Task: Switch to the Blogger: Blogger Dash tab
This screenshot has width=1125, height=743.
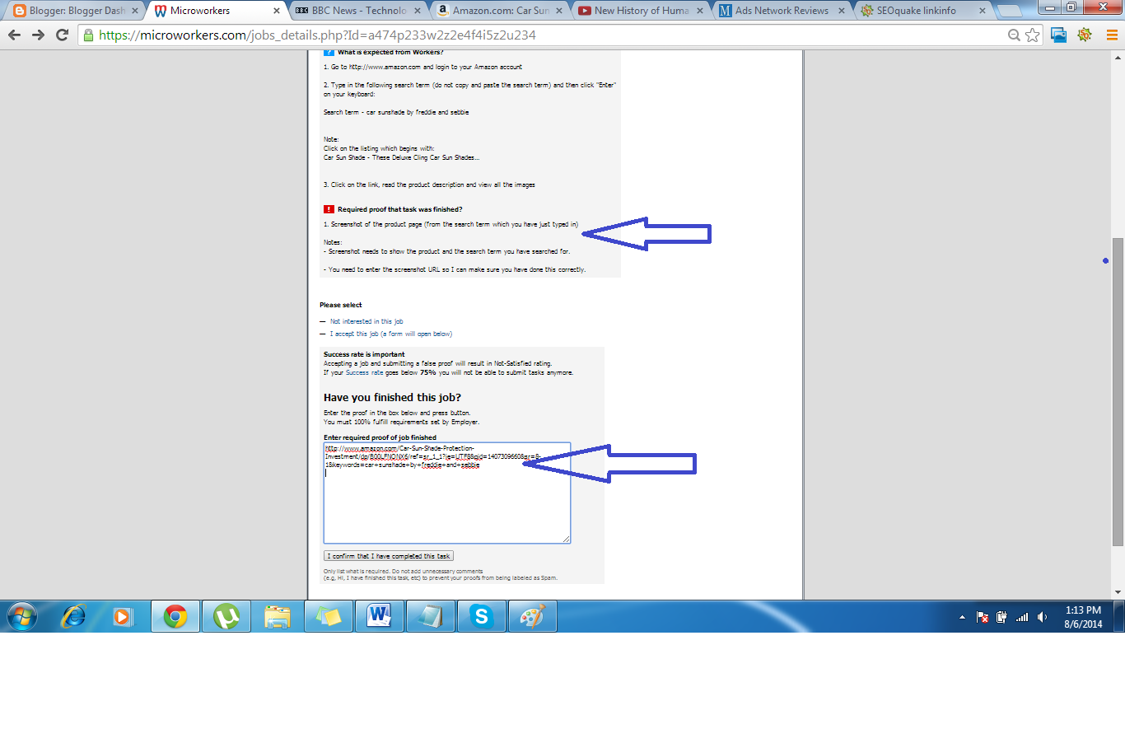Action: [x=77, y=11]
